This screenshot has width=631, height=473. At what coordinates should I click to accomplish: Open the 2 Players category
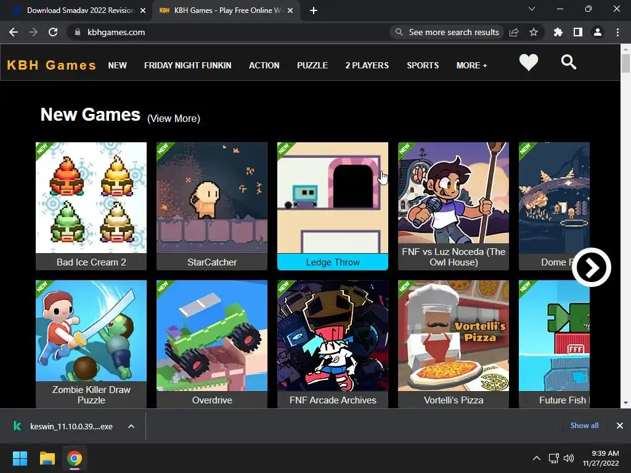point(367,65)
